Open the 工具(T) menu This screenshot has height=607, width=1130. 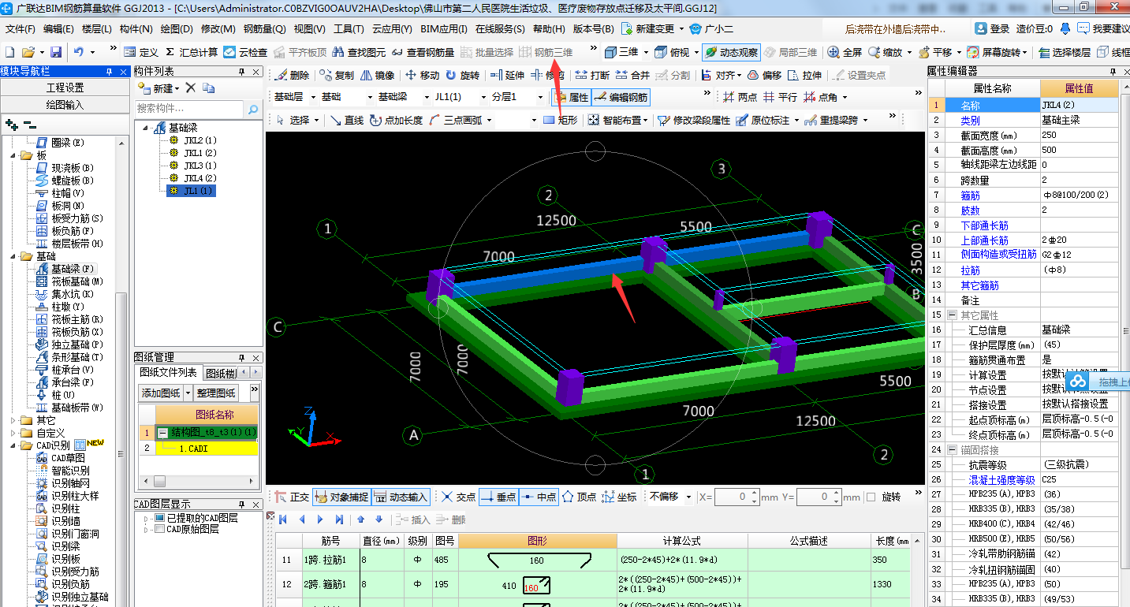[349, 29]
